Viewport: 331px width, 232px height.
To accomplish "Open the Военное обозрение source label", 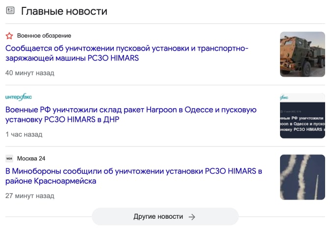I will click(44, 36).
